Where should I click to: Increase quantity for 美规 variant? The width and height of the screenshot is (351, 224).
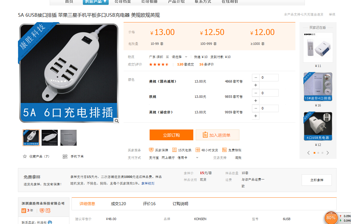(x=256, y=85)
